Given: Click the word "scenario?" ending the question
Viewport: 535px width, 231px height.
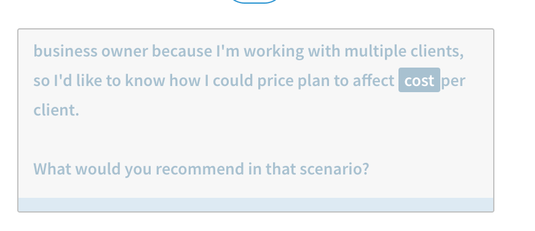Looking at the screenshot, I should pos(335,169).
